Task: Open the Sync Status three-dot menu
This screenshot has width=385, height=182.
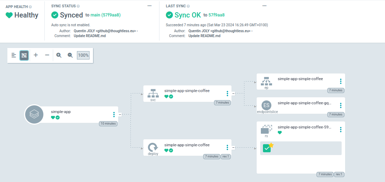Action: [x=149, y=6]
